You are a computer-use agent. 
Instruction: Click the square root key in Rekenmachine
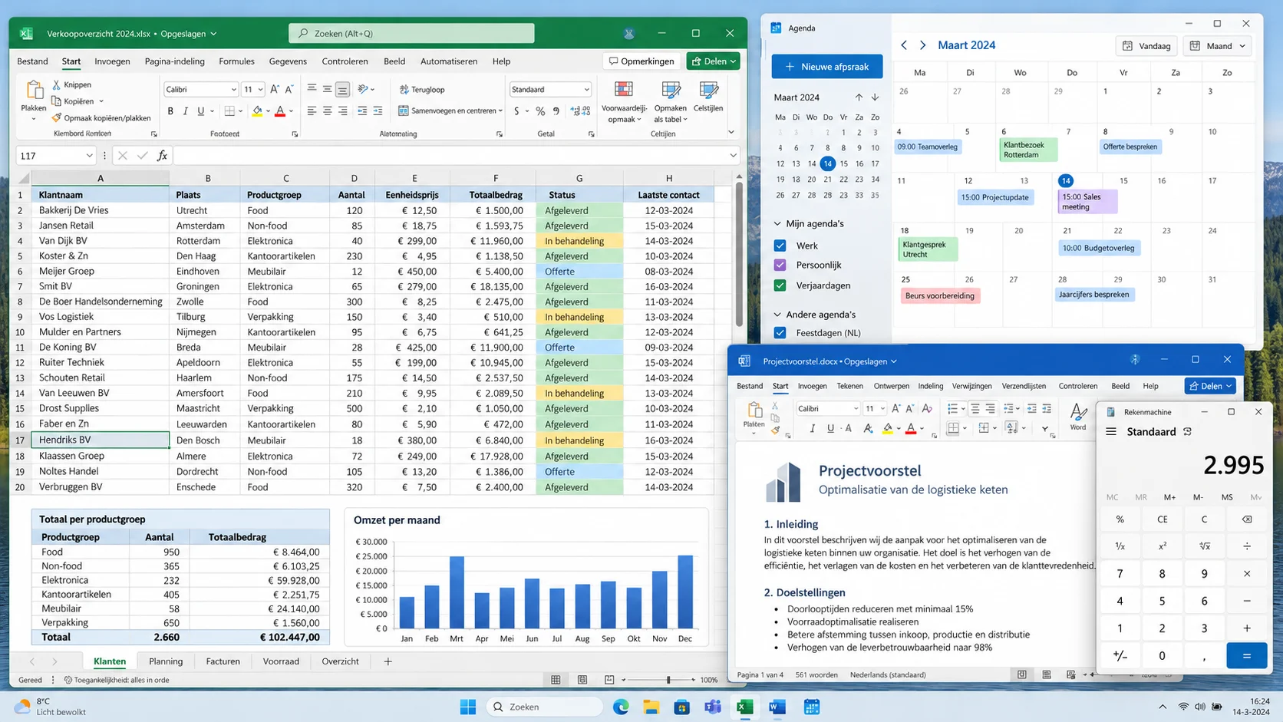[x=1204, y=546]
